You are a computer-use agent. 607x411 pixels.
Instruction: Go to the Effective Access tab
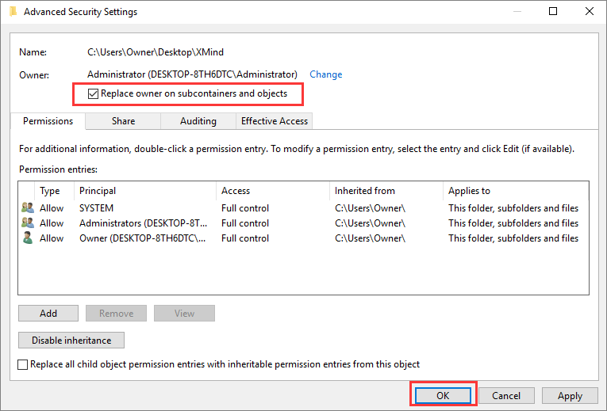point(275,121)
